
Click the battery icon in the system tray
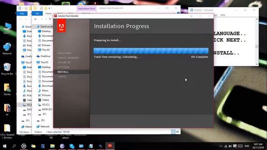click(230, 146)
